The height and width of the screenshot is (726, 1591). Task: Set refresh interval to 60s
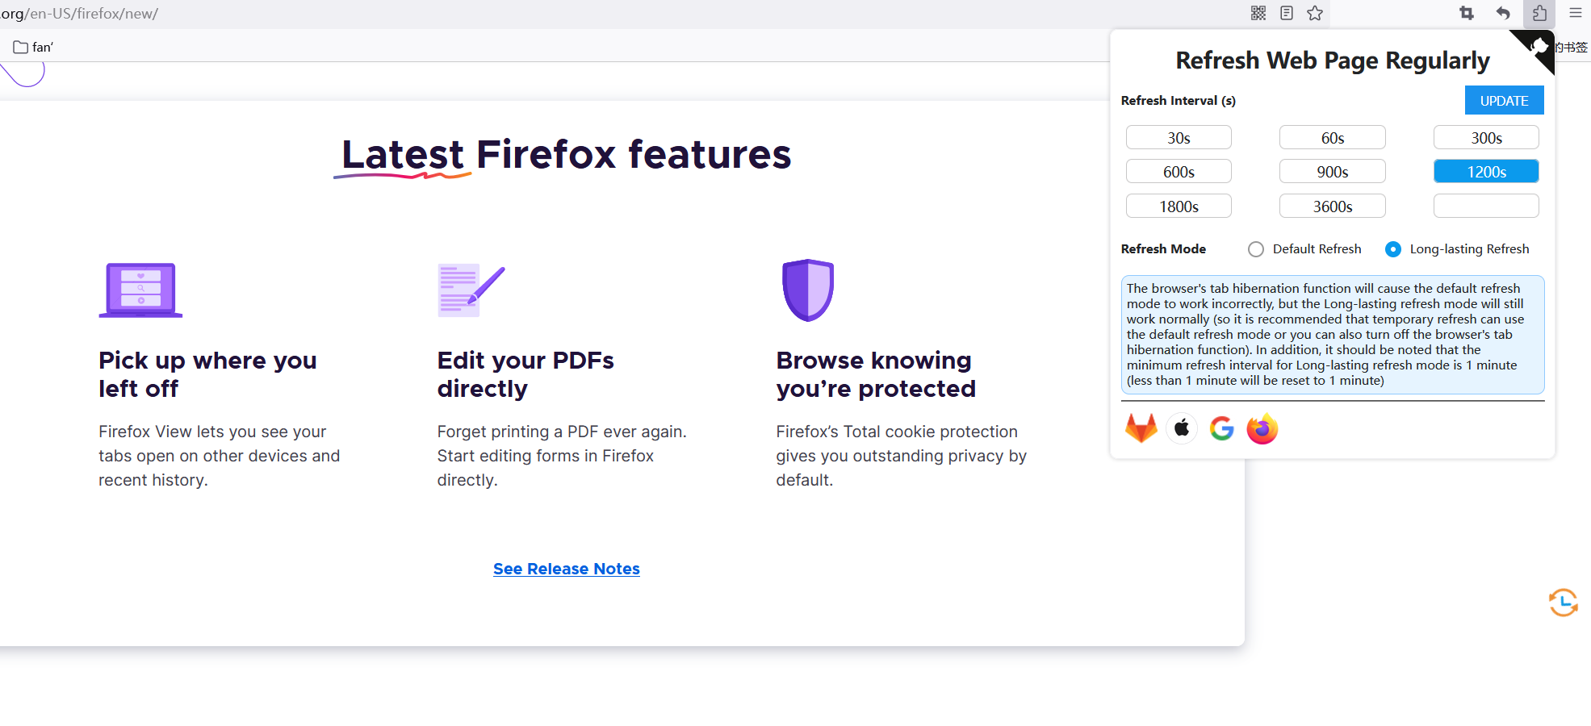1333,138
